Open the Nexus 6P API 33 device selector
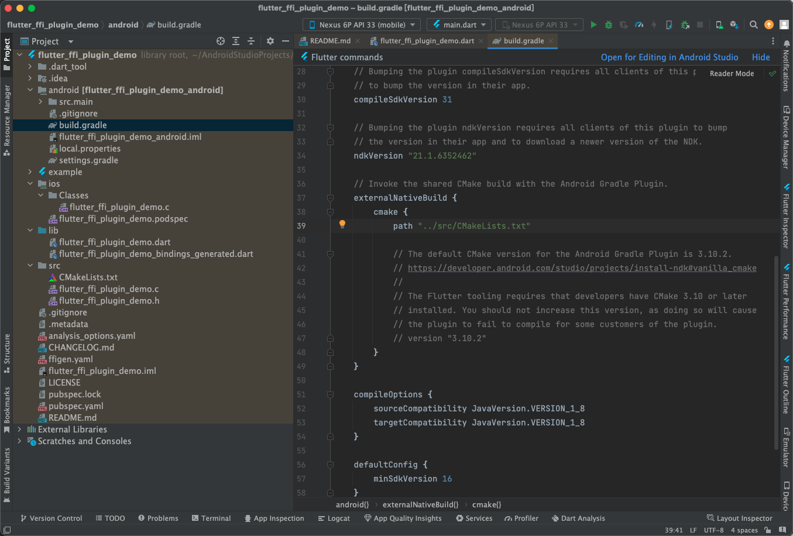 [361, 25]
